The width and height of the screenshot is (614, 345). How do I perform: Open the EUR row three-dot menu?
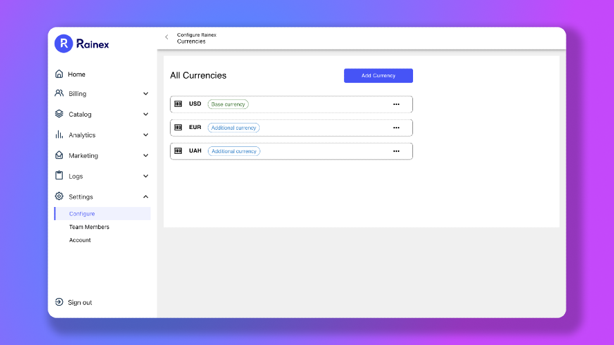click(x=396, y=128)
